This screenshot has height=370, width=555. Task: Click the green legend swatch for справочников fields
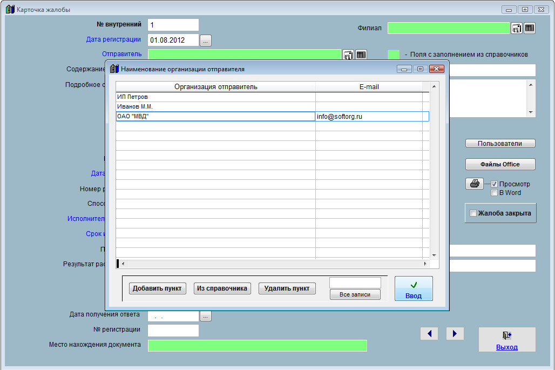394,55
